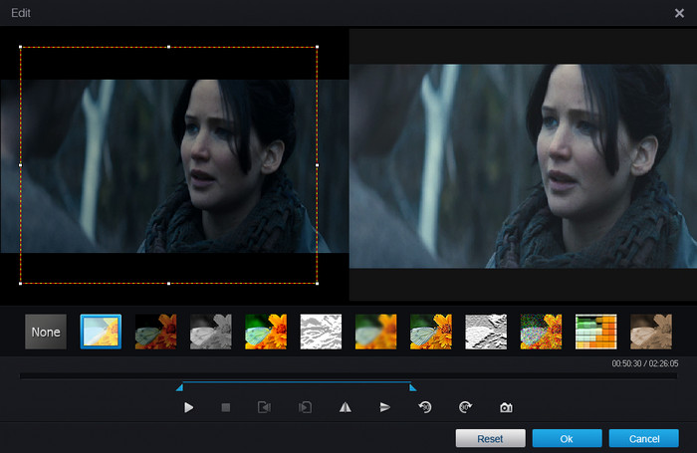Apply the gray emboss effect thumbnail

[486, 332]
